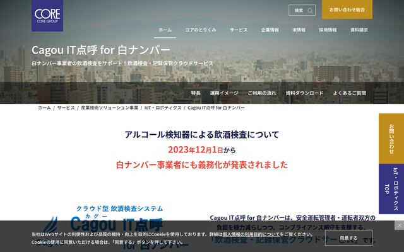This screenshot has height=252, width=404.
Task: Click the search magnifier icon
Action: (x=310, y=11)
